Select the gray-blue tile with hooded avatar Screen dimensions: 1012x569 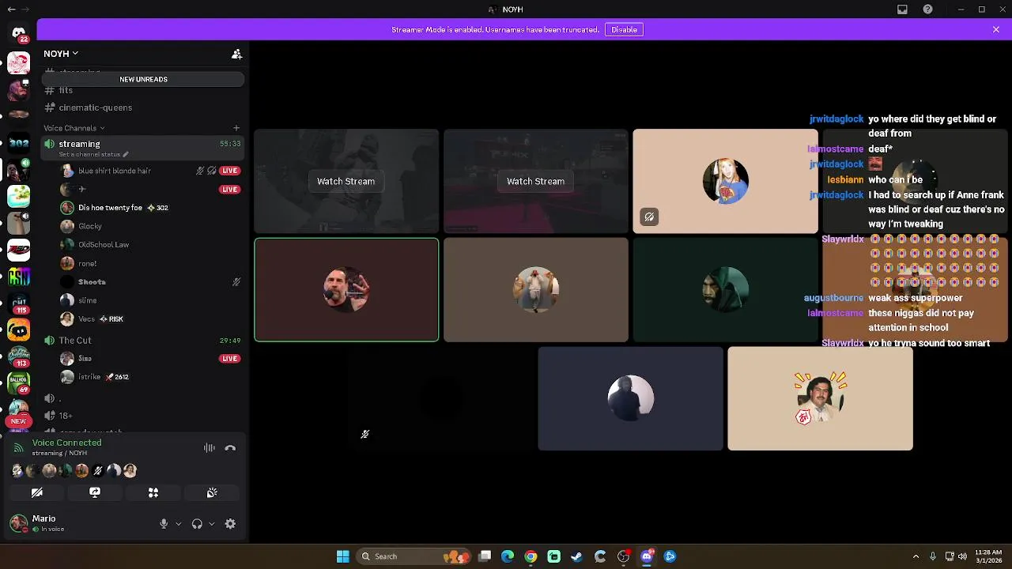(x=630, y=398)
